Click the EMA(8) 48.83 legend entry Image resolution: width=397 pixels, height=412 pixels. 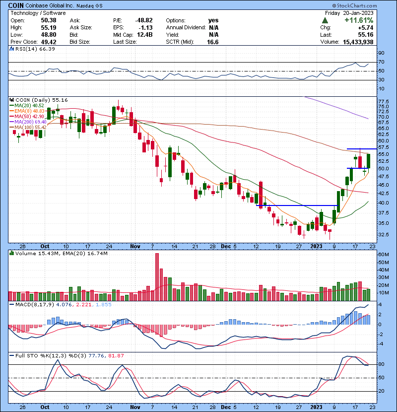[27, 111]
